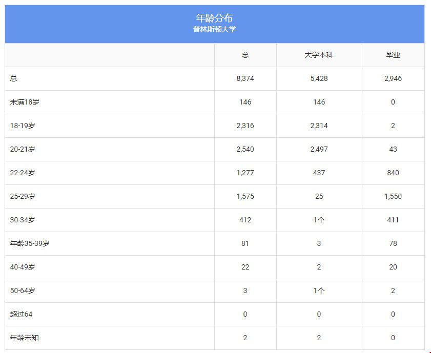This screenshot has height=353, width=431.
Task: Click the row label 40-49岁
Action: pos(23,267)
